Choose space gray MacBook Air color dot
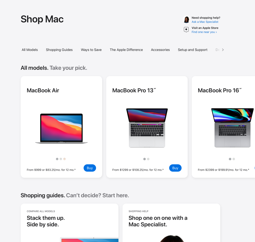Screen dimensions: 255x242 pos(57,159)
